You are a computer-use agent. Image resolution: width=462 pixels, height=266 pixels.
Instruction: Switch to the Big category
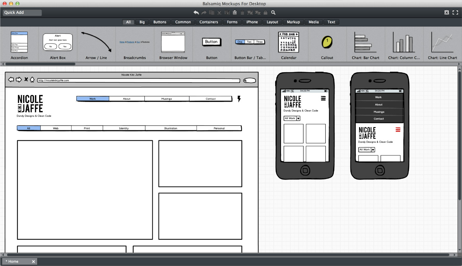point(142,22)
